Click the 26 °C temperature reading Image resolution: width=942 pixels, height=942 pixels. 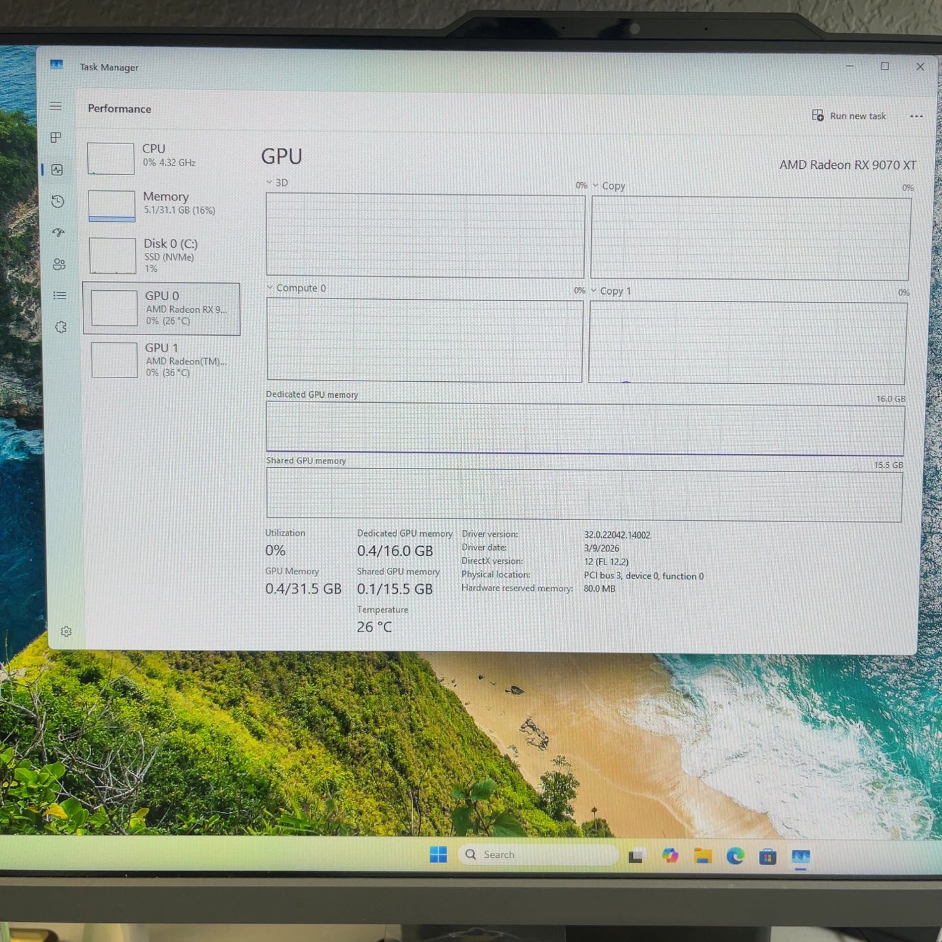374,627
